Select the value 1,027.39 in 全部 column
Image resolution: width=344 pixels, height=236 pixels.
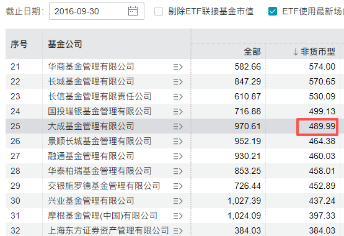point(244,201)
